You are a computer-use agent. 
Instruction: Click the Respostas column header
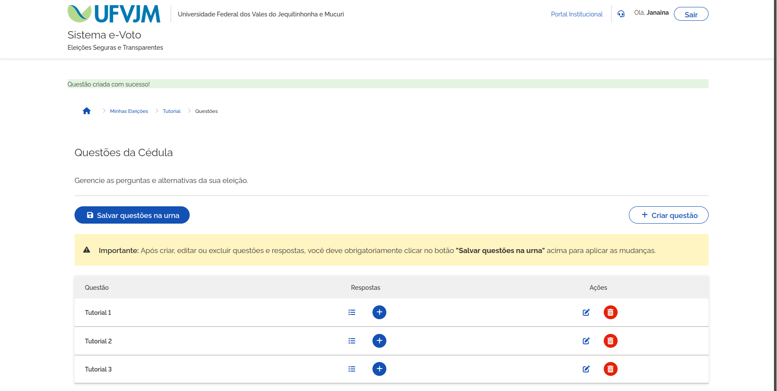366,288
